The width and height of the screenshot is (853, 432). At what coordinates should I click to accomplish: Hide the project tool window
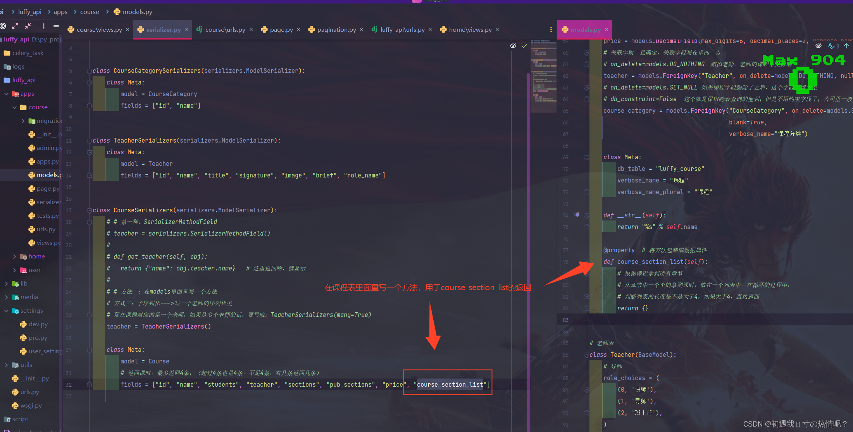point(56,26)
